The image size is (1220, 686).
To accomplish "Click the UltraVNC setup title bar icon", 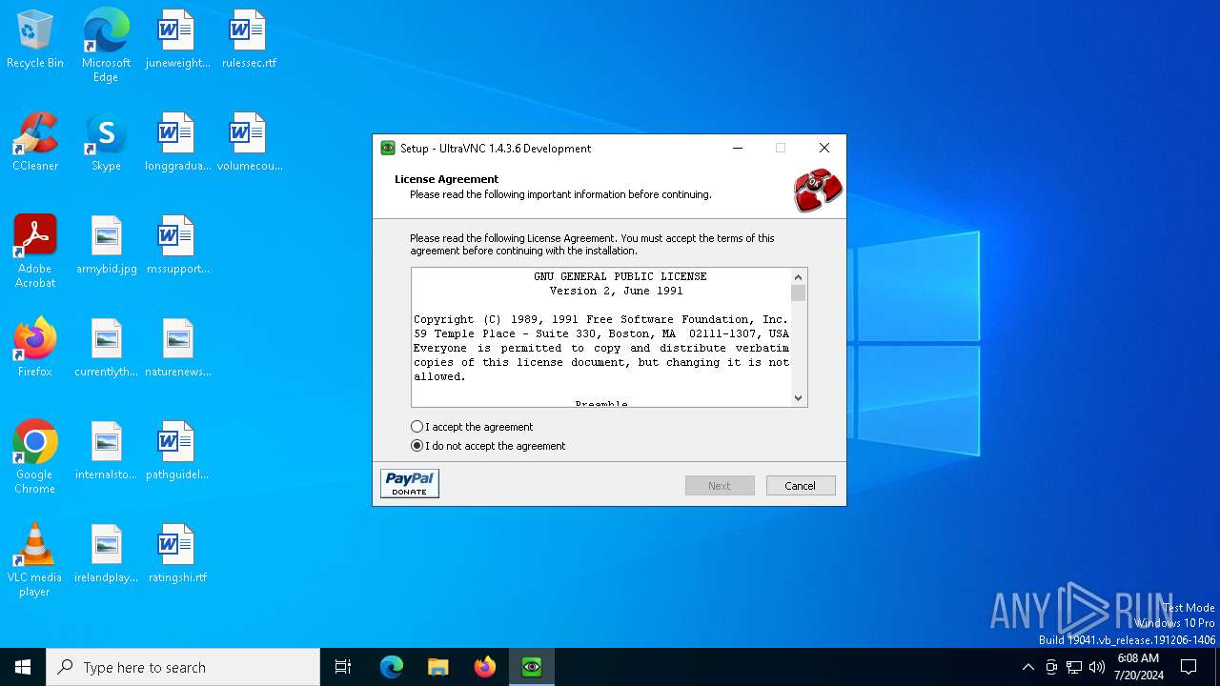I will click(x=388, y=148).
